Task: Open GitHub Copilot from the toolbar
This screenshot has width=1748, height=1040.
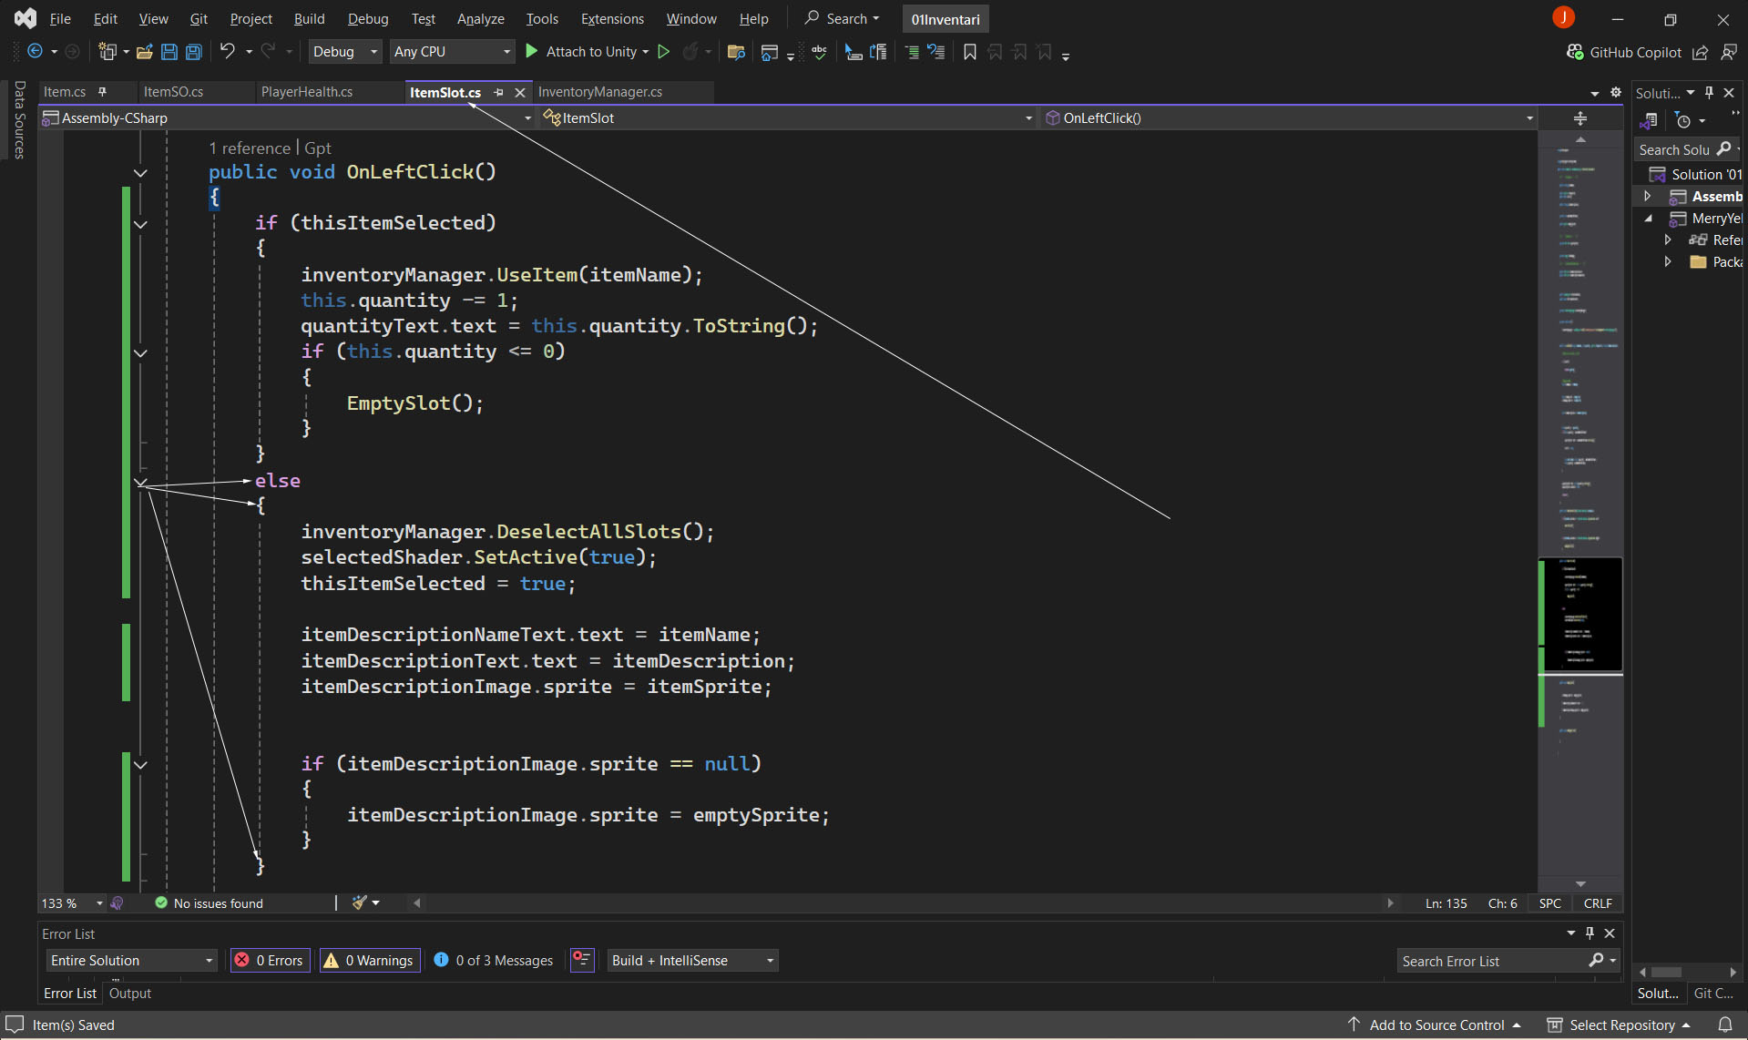Action: tap(1624, 52)
